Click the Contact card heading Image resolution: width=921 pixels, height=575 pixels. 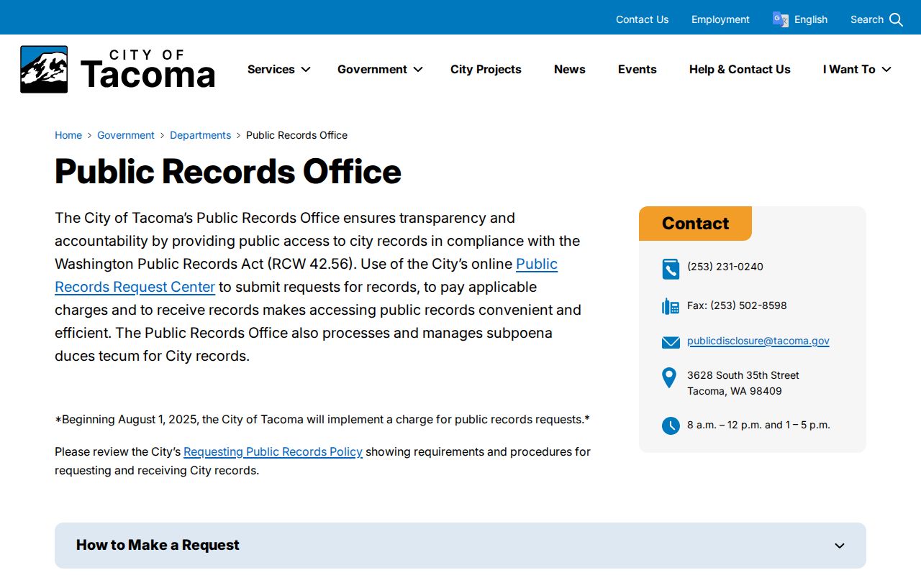695,224
